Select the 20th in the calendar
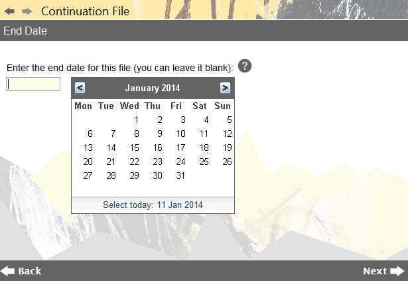 pyautogui.click(x=88, y=161)
